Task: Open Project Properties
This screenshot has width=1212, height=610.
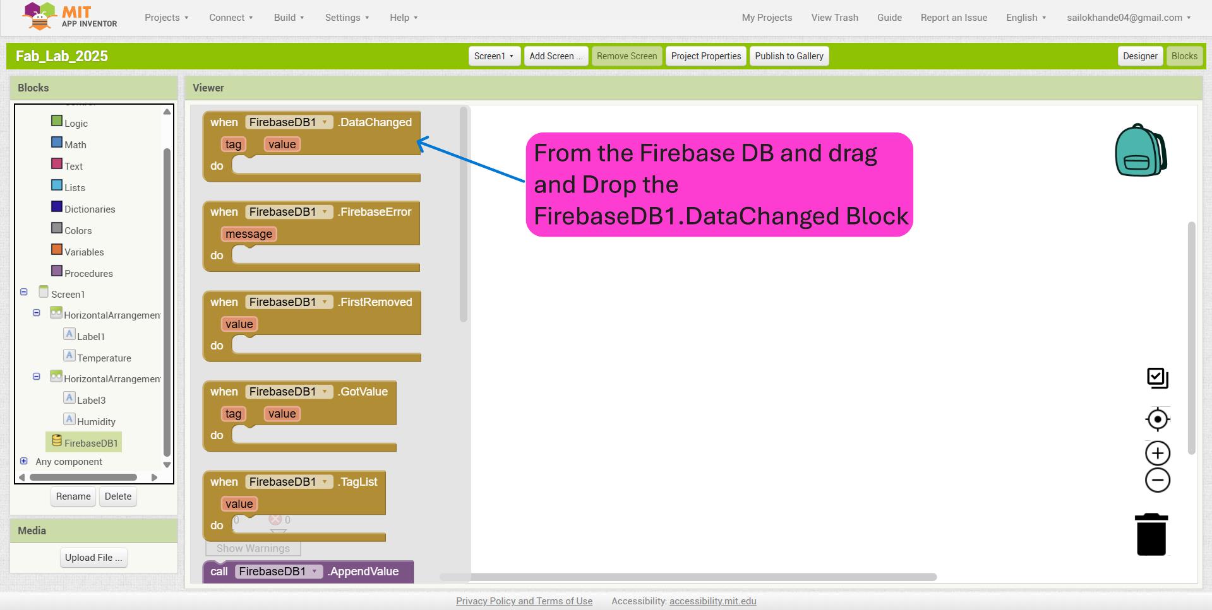Action: click(x=706, y=56)
